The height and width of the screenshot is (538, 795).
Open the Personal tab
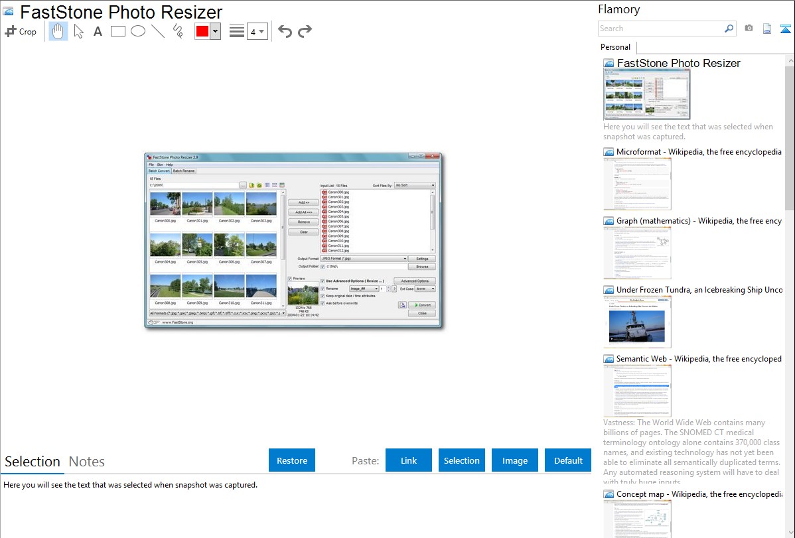(x=616, y=47)
